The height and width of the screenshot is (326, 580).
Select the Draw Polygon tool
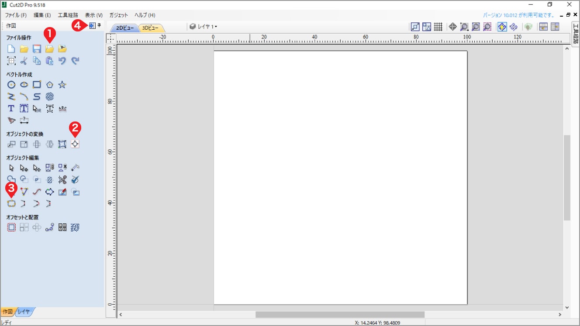[x=50, y=84]
